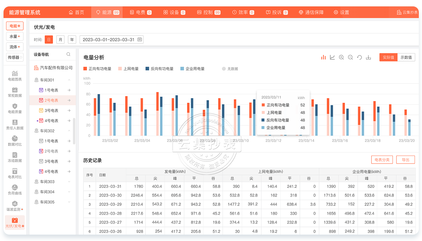The height and width of the screenshot is (241, 422).
Task: Expand the 车间303 tree node
Action: coord(69,182)
